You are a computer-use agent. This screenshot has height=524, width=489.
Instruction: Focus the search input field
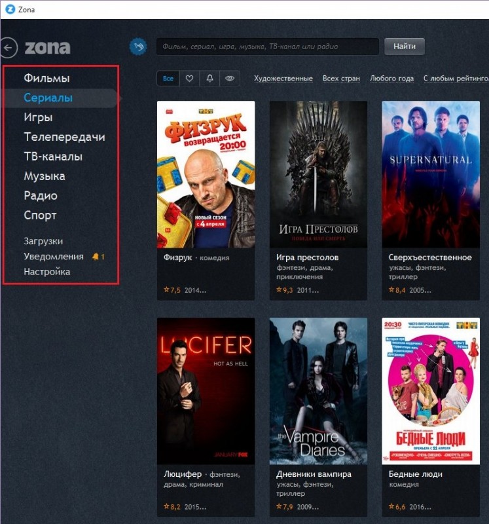(268, 47)
